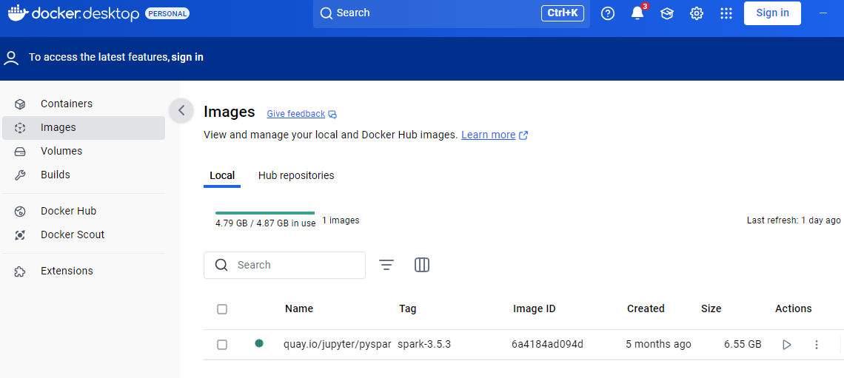The width and height of the screenshot is (844, 378).
Task: Check the select-all header checkbox
Action: (222, 309)
